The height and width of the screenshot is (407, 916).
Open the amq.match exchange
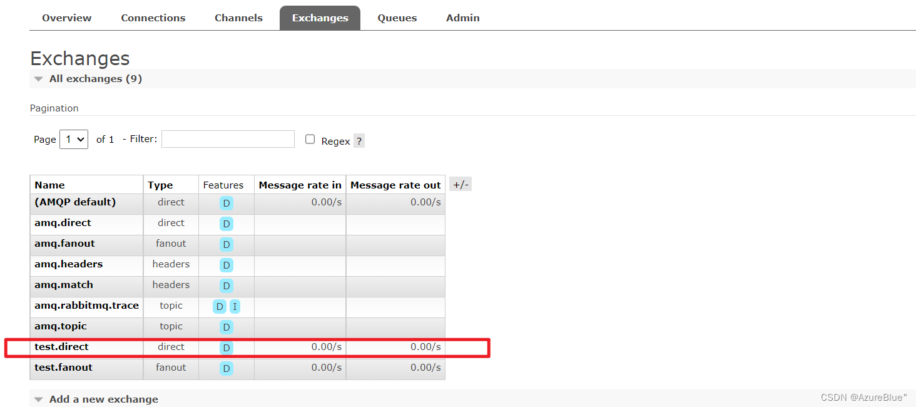64,284
